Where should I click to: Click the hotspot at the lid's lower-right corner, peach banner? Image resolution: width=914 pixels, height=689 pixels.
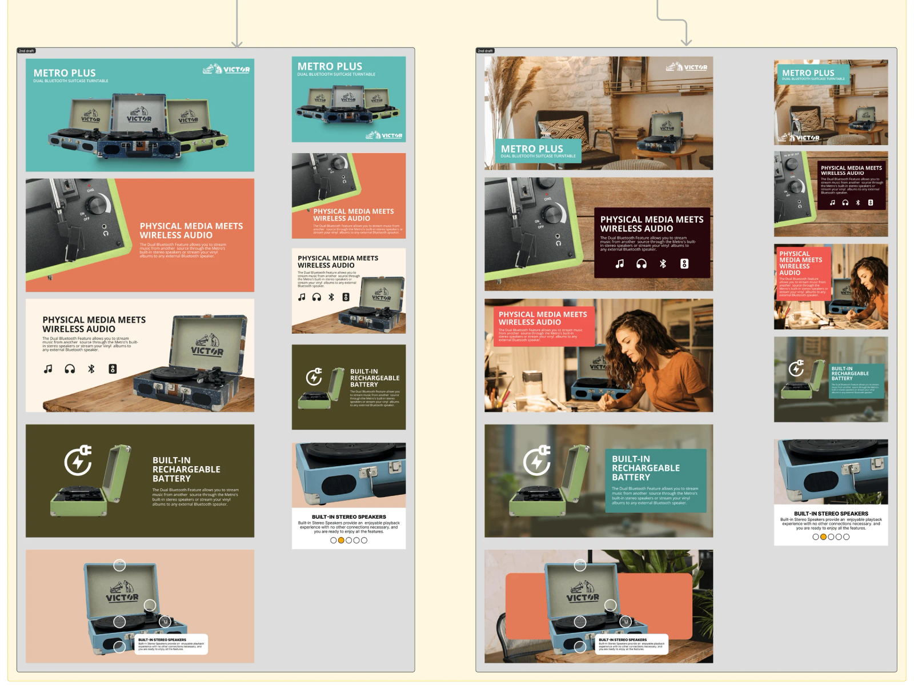click(x=150, y=605)
